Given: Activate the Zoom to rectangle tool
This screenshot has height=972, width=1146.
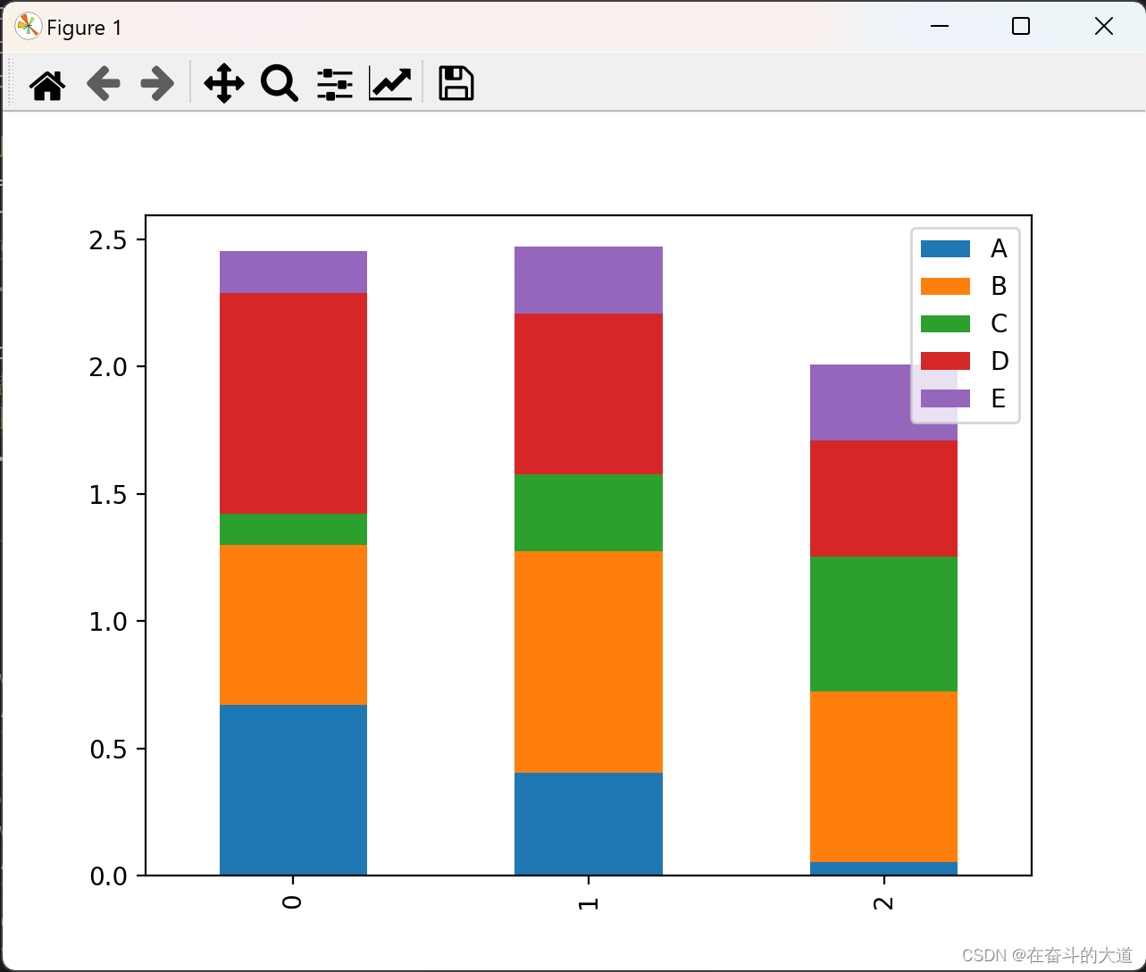Looking at the screenshot, I should (279, 84).
